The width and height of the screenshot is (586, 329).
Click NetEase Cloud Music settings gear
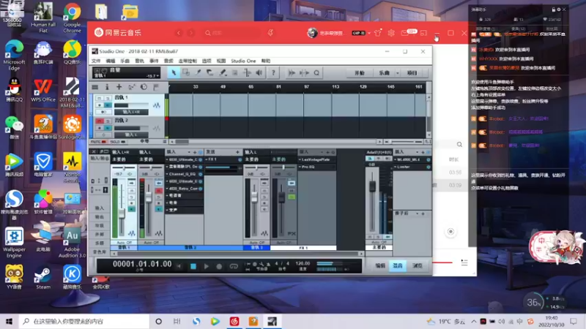pyautogui.click(x=391, y=33)
